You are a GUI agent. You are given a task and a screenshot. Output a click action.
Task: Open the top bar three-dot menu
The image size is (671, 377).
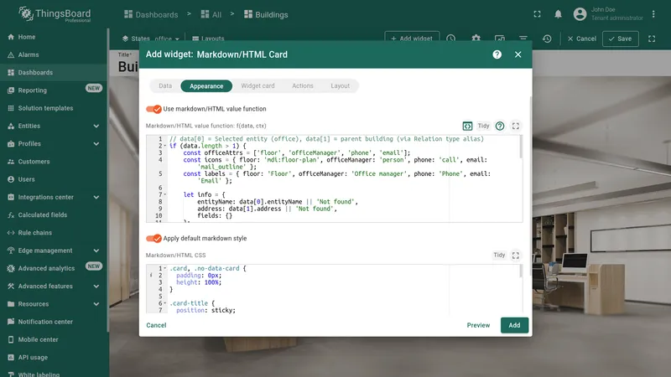[653, 14]
